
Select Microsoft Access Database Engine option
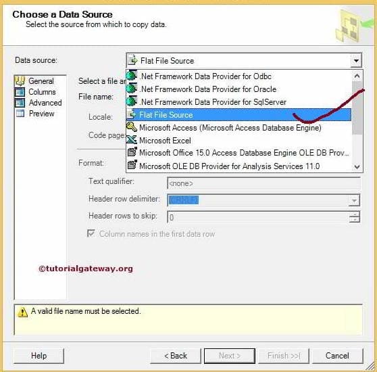239,127
